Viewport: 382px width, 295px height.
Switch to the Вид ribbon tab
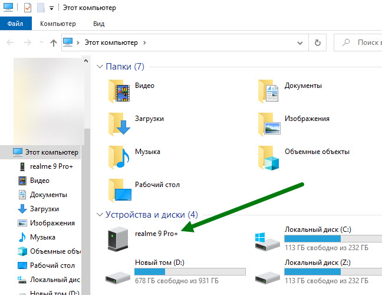pyautogui.click(x=98, y=24)
